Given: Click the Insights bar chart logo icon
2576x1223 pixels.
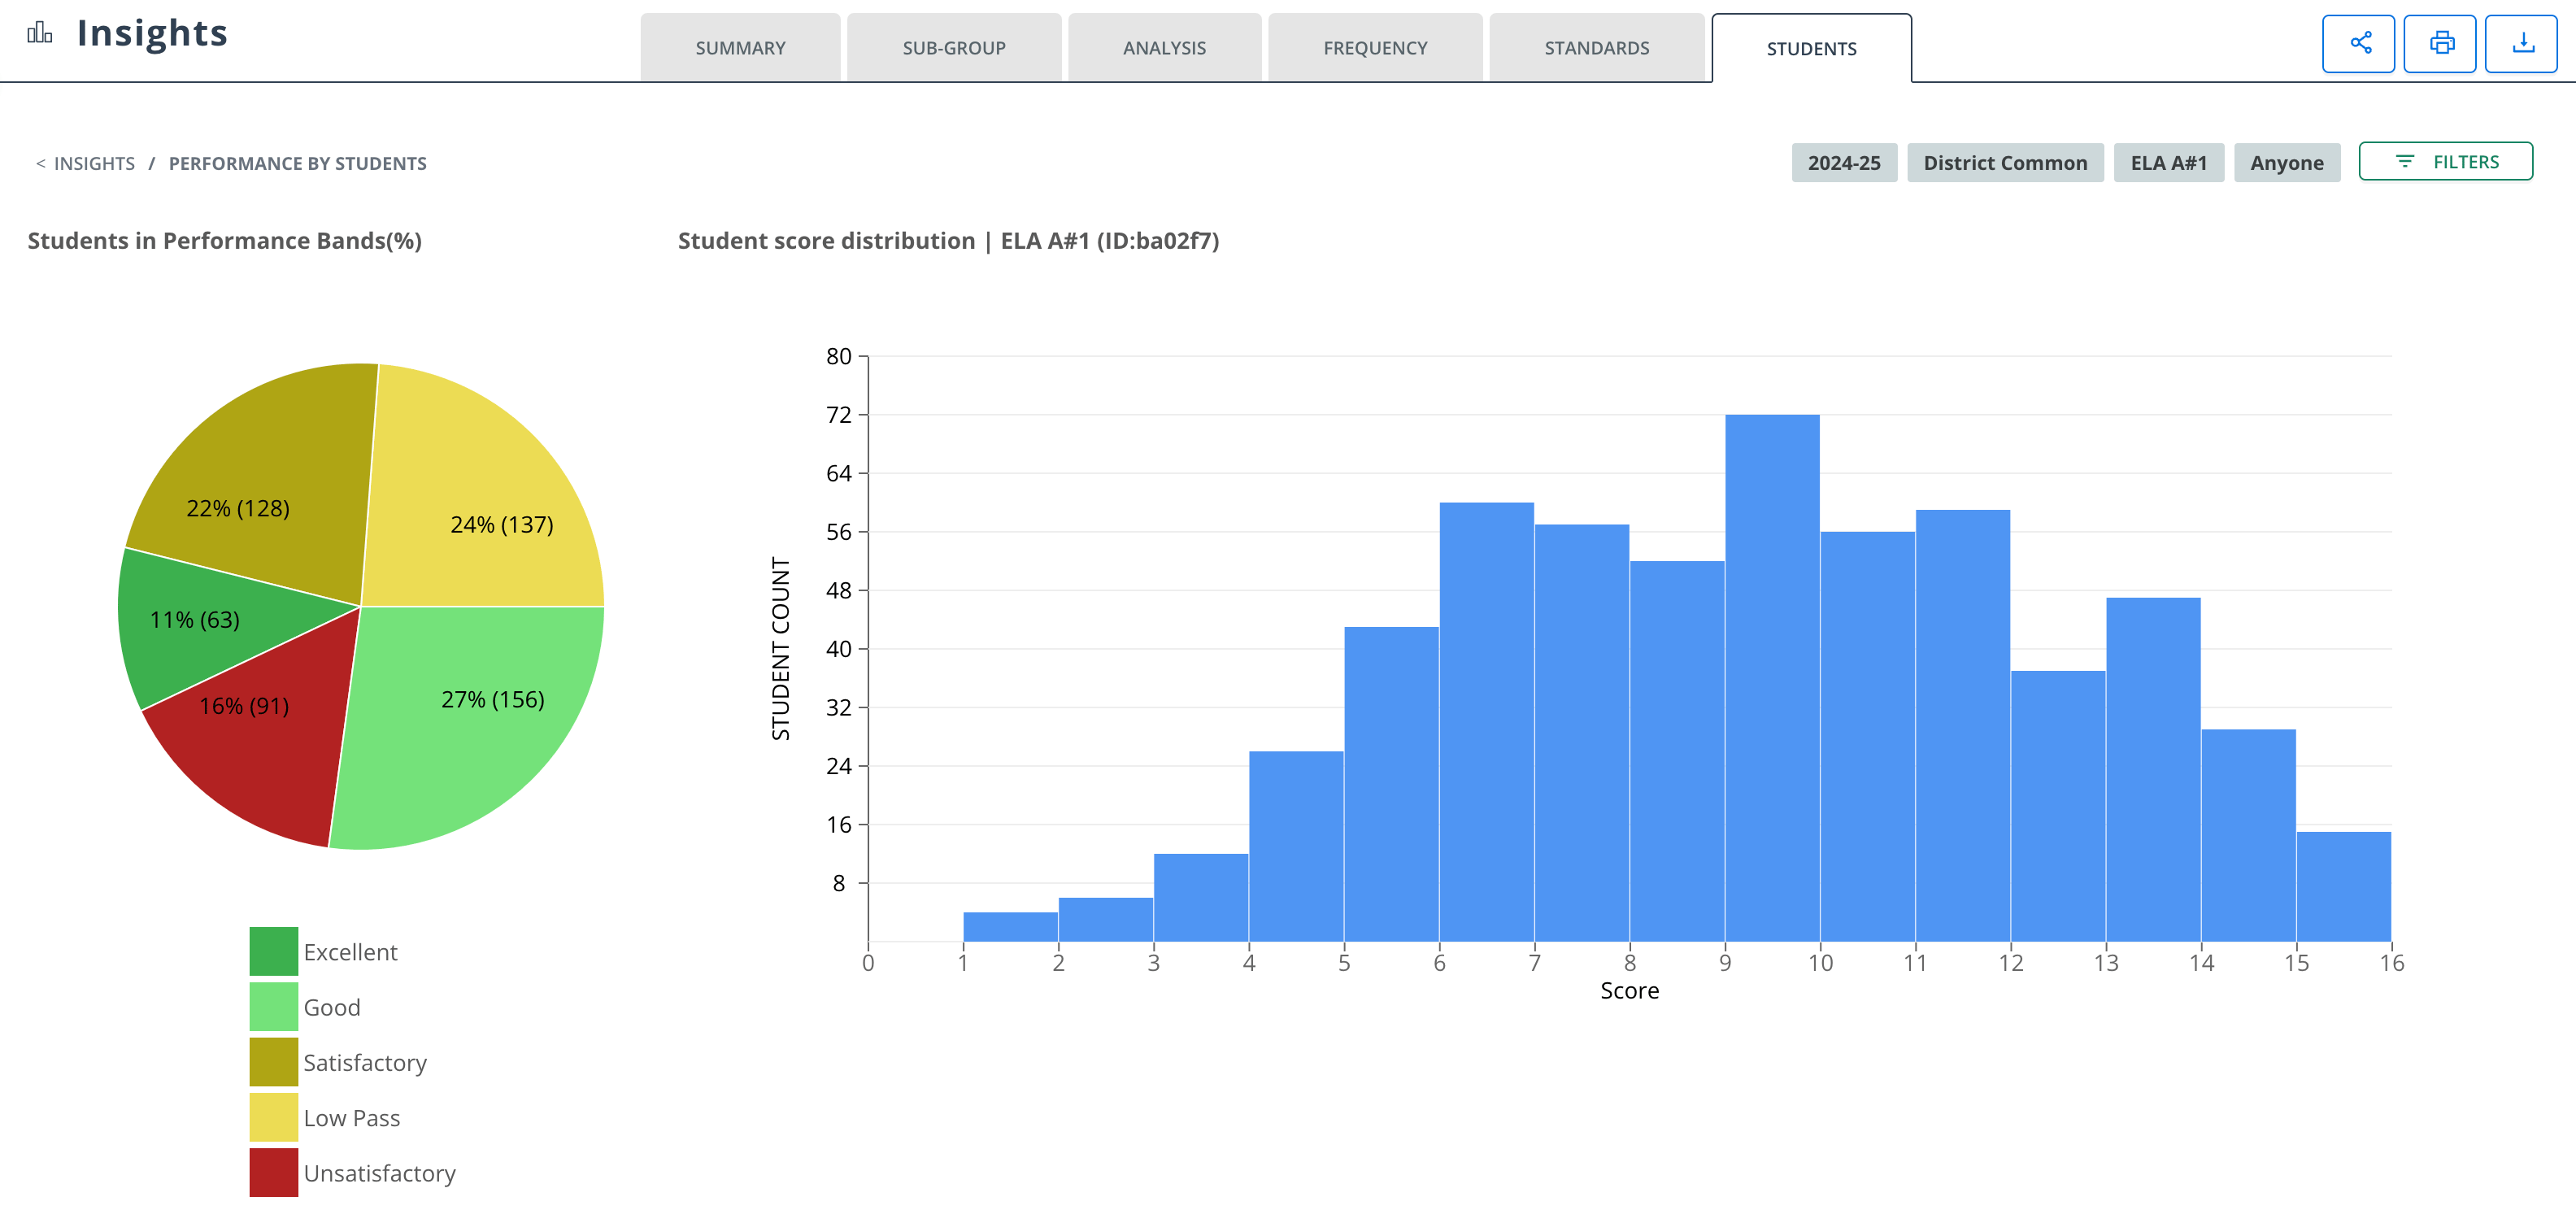Looking at the screenshot, I should pos(40,33).
